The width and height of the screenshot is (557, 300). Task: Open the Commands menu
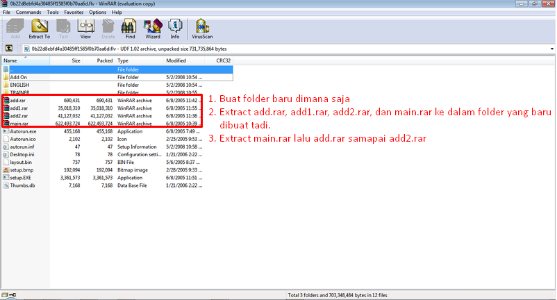click(x=26, y=12)
